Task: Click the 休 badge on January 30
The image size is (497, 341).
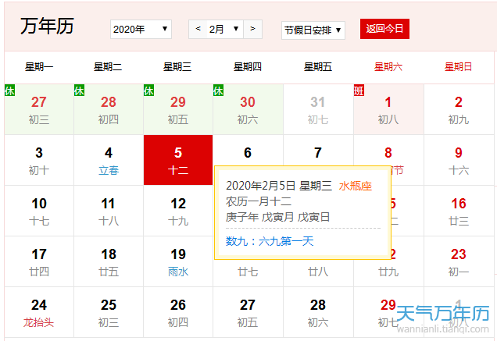Action: [x=218, y=91]
